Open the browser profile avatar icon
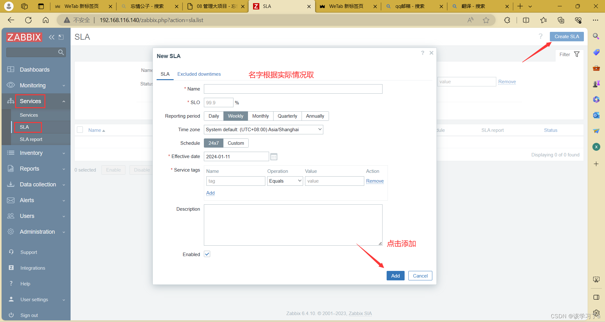 coord(9,6)
